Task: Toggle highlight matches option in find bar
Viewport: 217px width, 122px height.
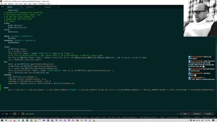Action: pos(23,114)
